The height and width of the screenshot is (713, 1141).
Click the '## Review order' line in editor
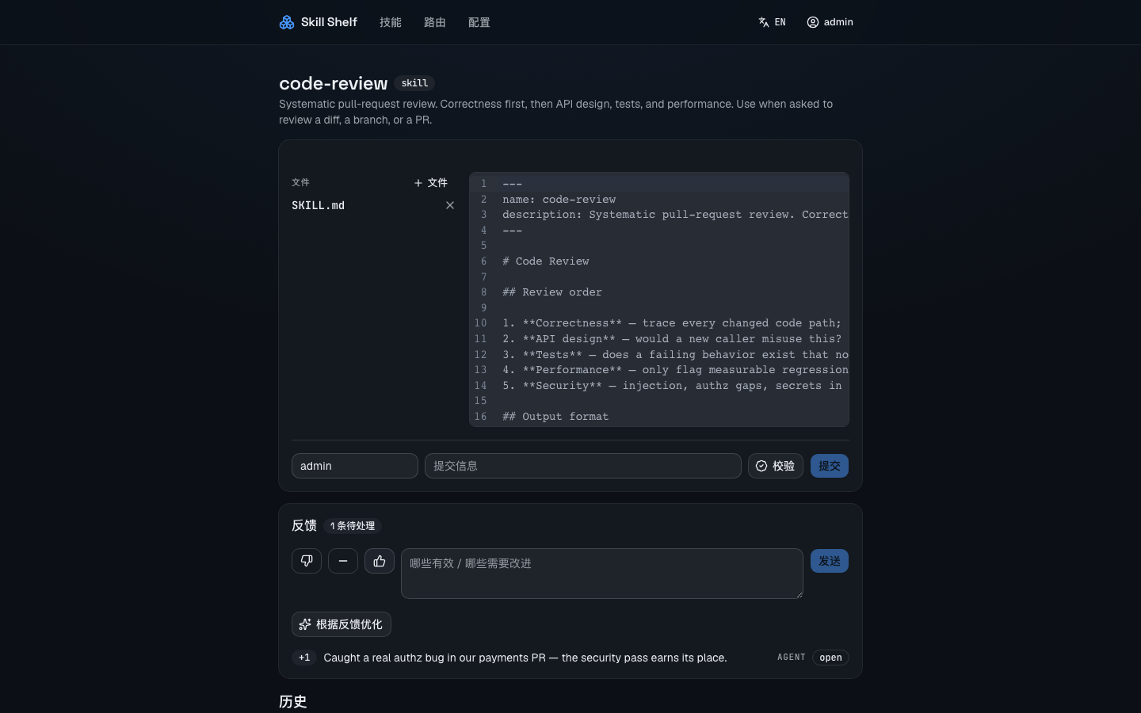click(552, 292)
